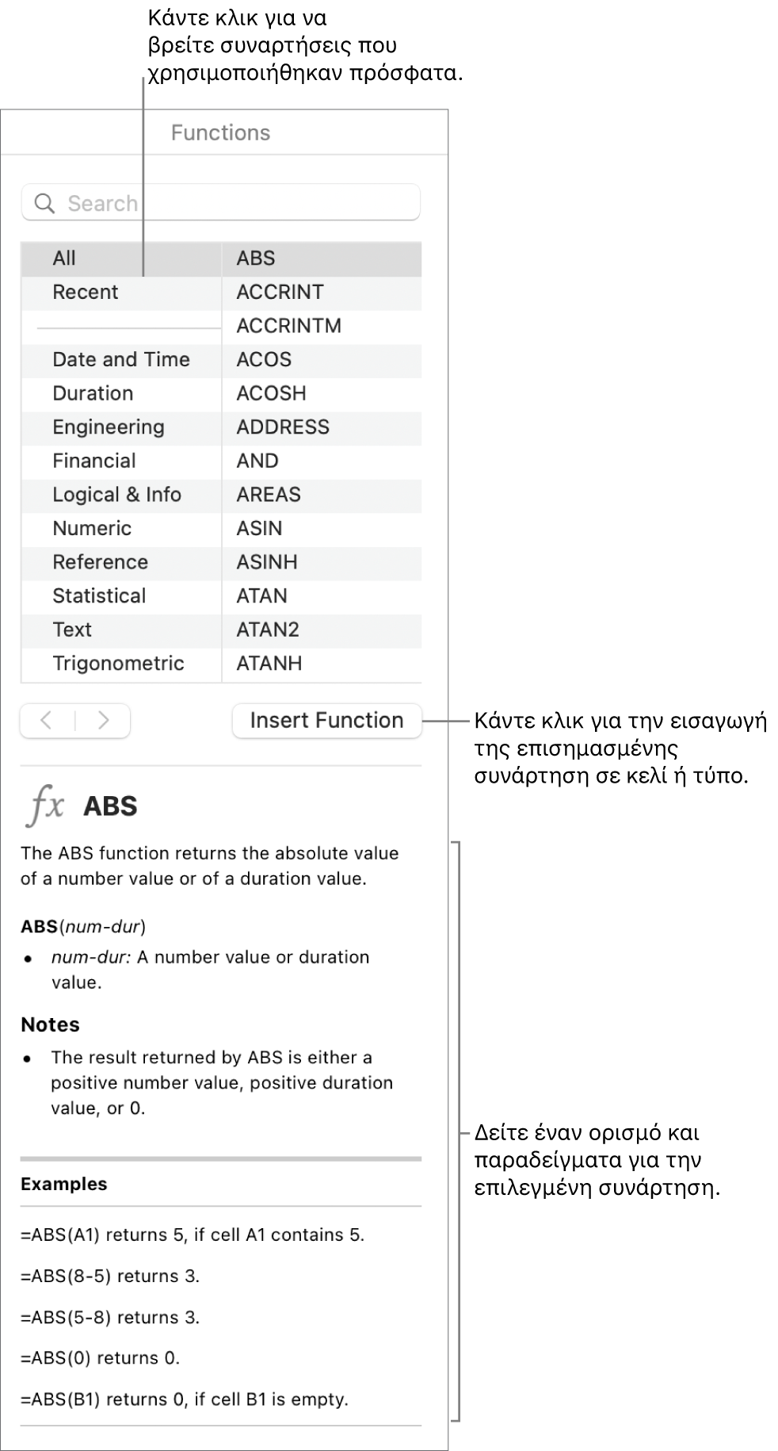Screen dimensions: 778x1451
Task: Click the fx icon beside ABS
Action: pos(46,806)
